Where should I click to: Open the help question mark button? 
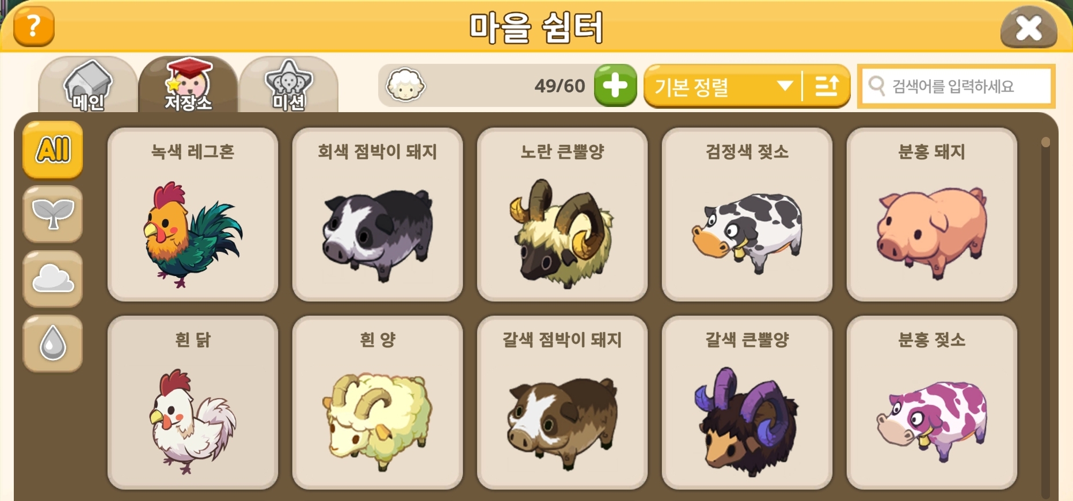(x=33, y=26)
